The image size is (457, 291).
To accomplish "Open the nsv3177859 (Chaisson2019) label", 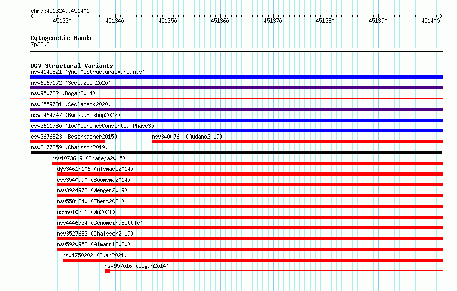I will point(69,147).
